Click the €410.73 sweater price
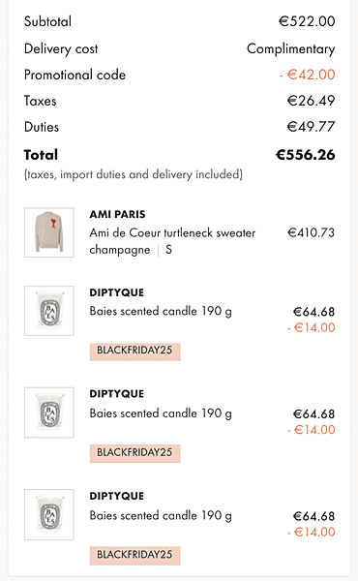The image size is (358, 581). point(311,232)
